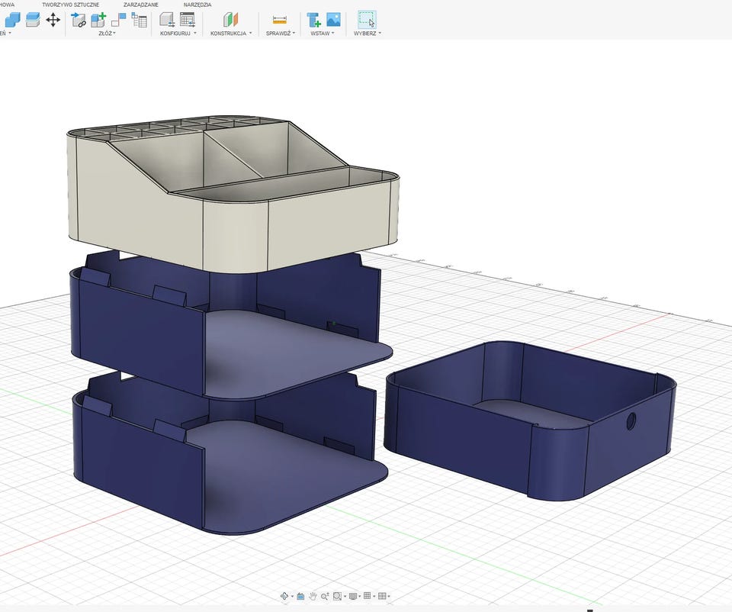This screenshot has height=612, width=732.
Task: Expand the Viewports dropdown arrow
Action: click(389, 597)
